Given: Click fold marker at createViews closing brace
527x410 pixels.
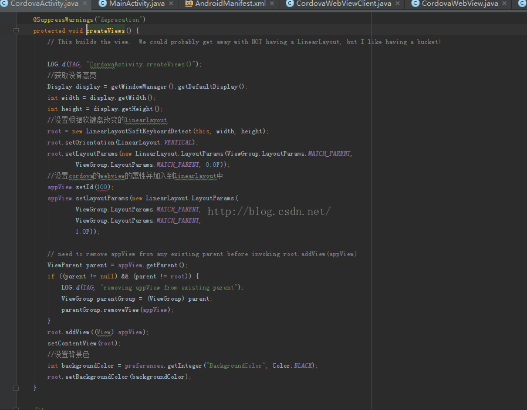Looking at the screenshot, I should click(x=16, y=388).
